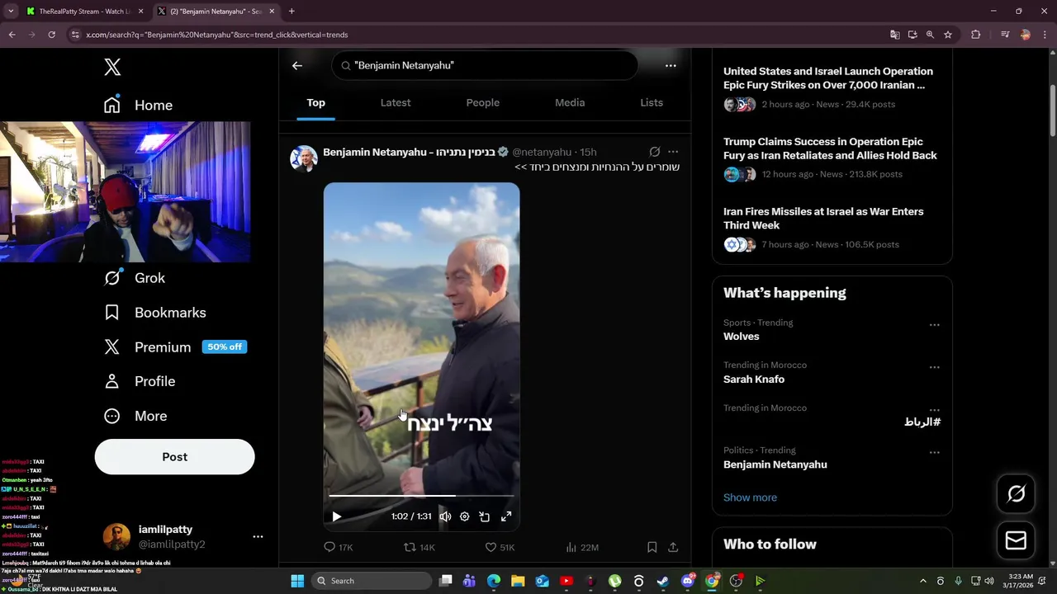Expand video to fullscreen

point(506,516)
